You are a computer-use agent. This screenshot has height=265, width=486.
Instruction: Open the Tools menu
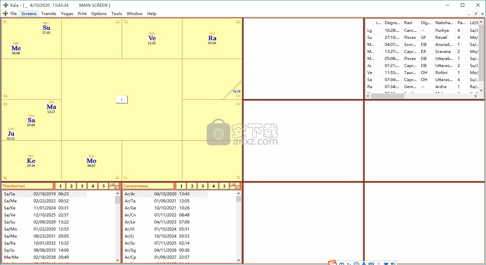pyautogui.click(x=117, y=14)
